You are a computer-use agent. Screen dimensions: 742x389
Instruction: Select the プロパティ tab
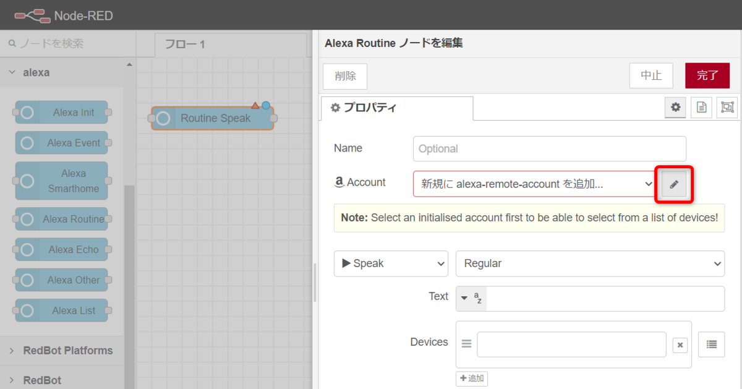click(396, 108)
